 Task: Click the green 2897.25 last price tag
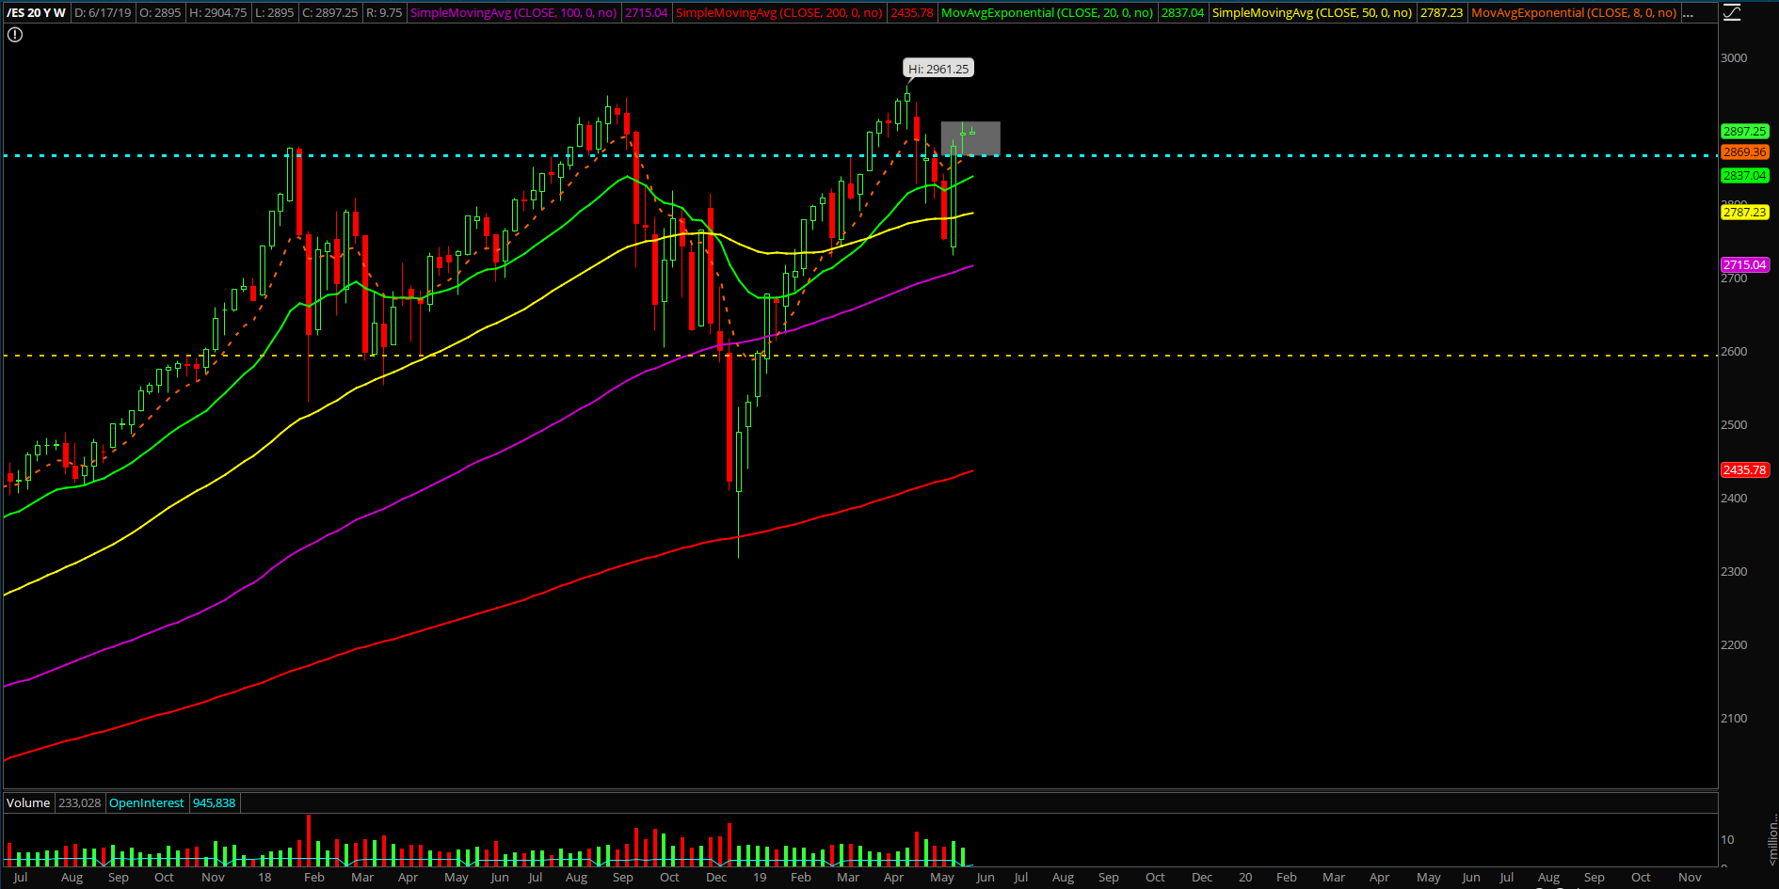pyautogui.click(x=1744, y=132)
